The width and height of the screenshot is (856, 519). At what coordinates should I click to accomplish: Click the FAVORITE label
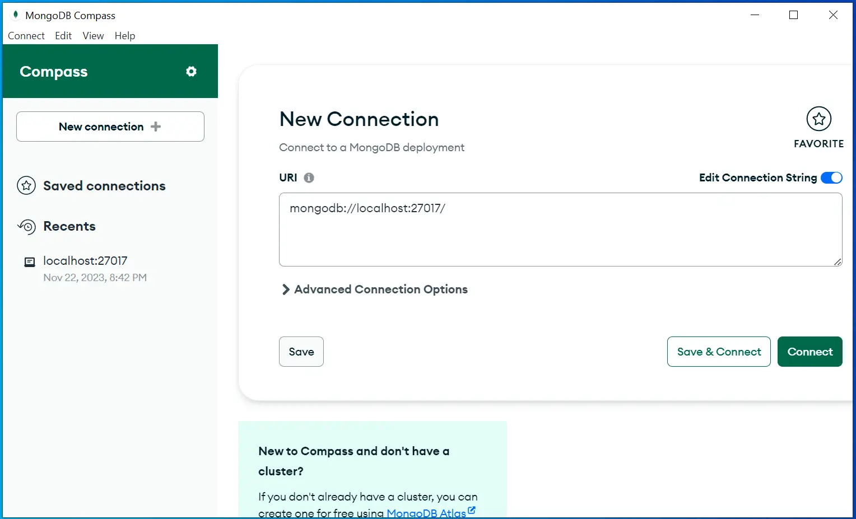818,144
